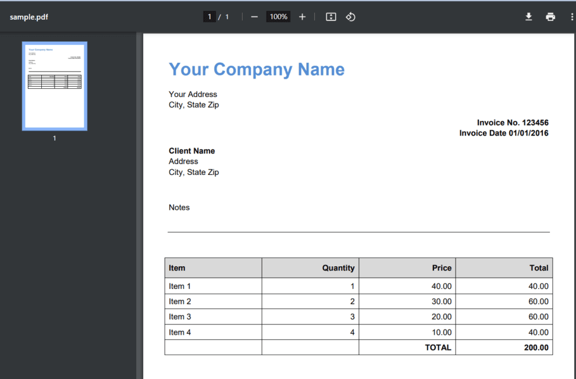Click the sample.pdf filename label

(x=29, y=16)
